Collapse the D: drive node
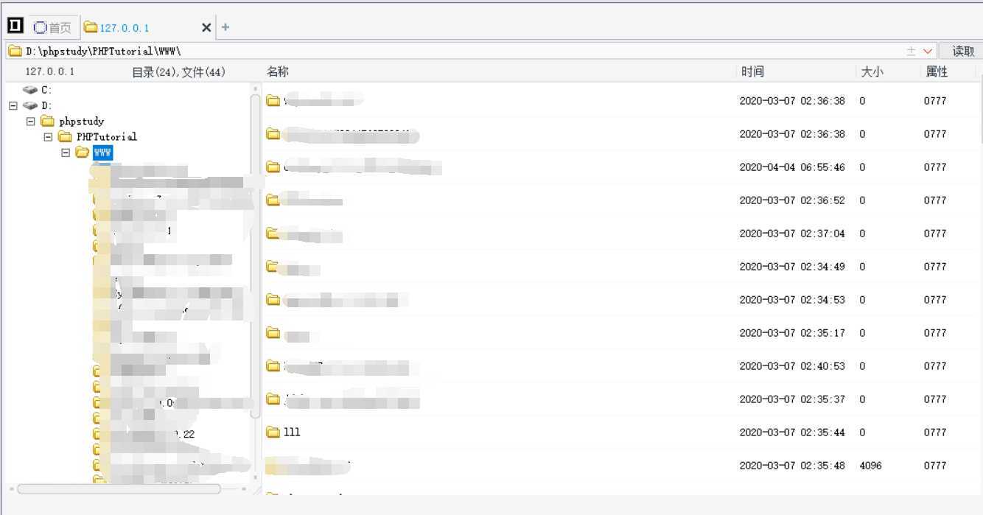Viewport: 983px width, 515px height. tap(13, 105)
